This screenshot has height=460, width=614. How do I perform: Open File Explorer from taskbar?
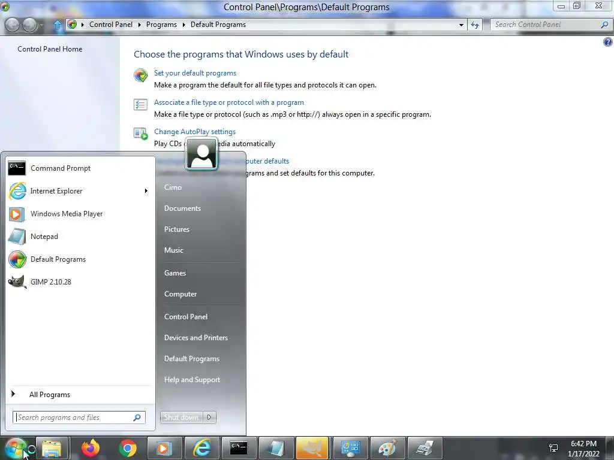coord(52,448)
